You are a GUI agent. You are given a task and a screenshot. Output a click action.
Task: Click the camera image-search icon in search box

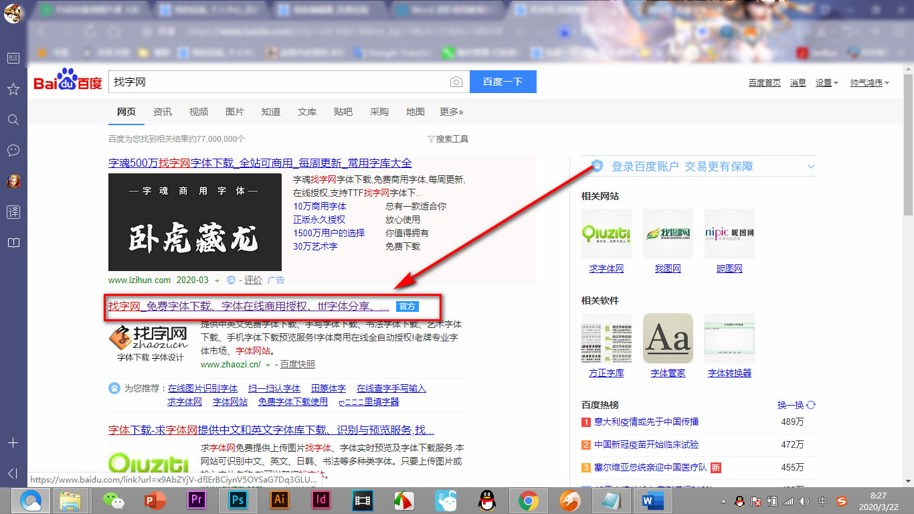coord(456,82)
